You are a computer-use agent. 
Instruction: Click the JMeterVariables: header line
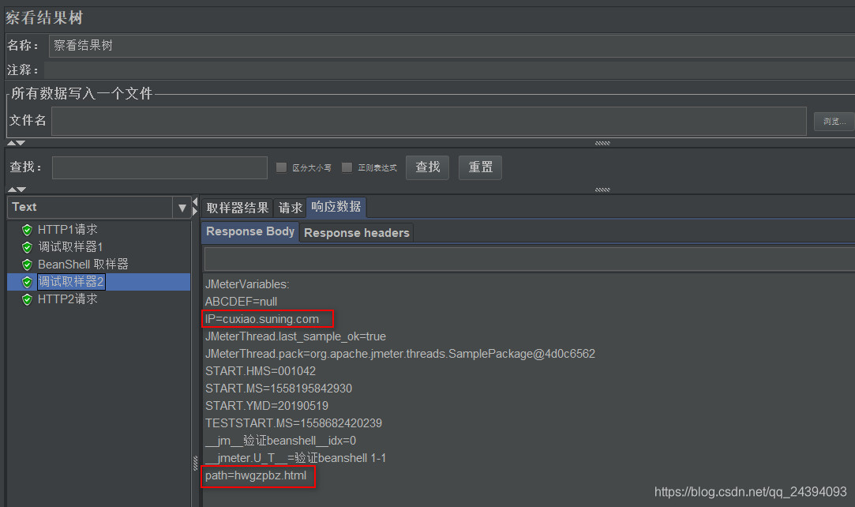tap(247, 284)
